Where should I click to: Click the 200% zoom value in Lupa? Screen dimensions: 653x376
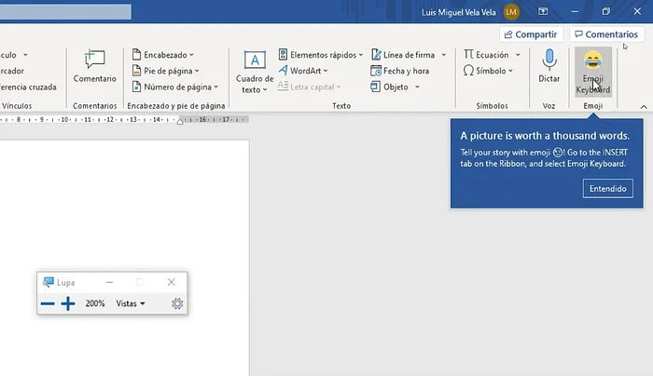tap(95, 303)
